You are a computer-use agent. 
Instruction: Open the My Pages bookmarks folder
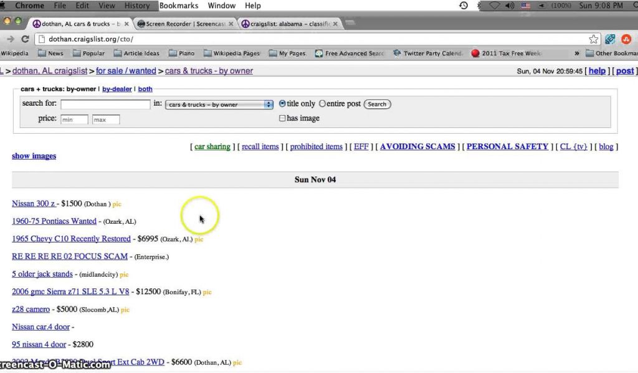[287, 53]
